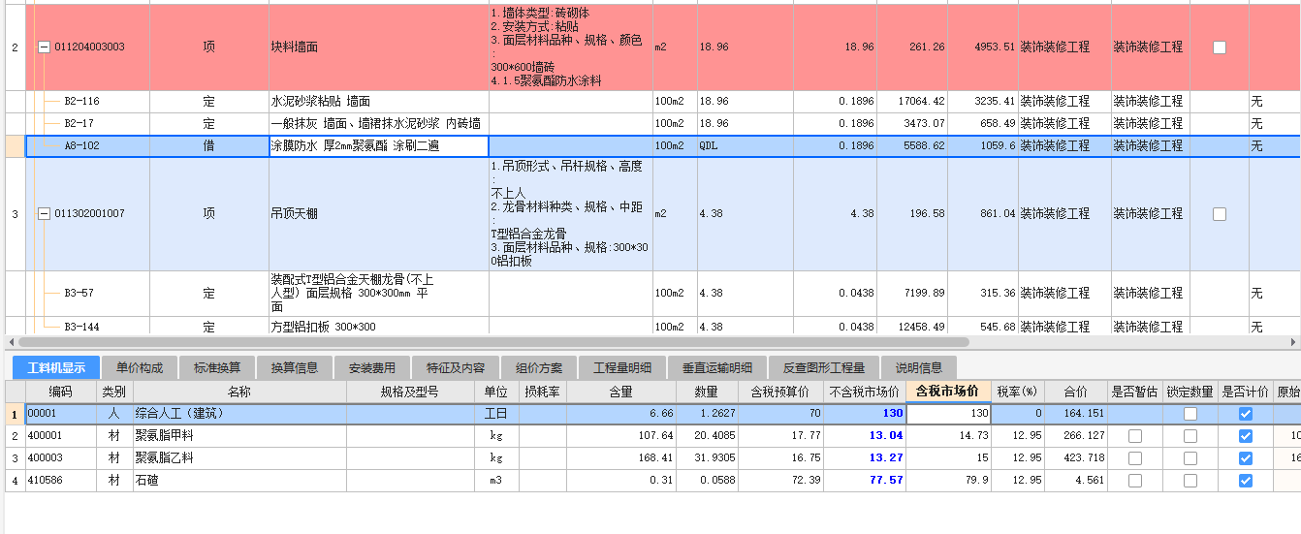Click the horizontal scrollbar right arrow

click(1294, 342)
